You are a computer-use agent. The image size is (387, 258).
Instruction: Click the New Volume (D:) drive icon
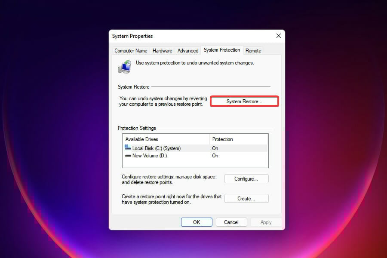(128, 156)
